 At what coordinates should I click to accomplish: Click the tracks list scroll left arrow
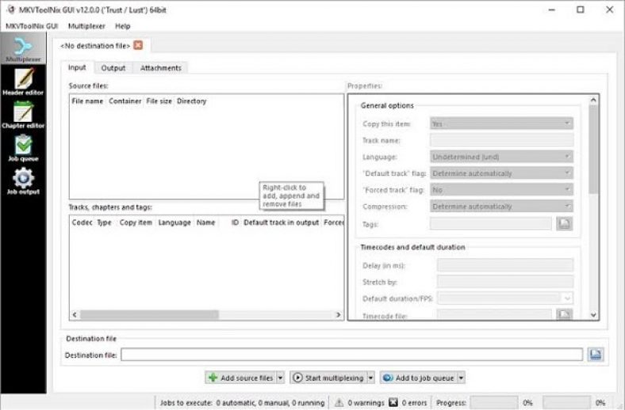(x=75, y=314)
